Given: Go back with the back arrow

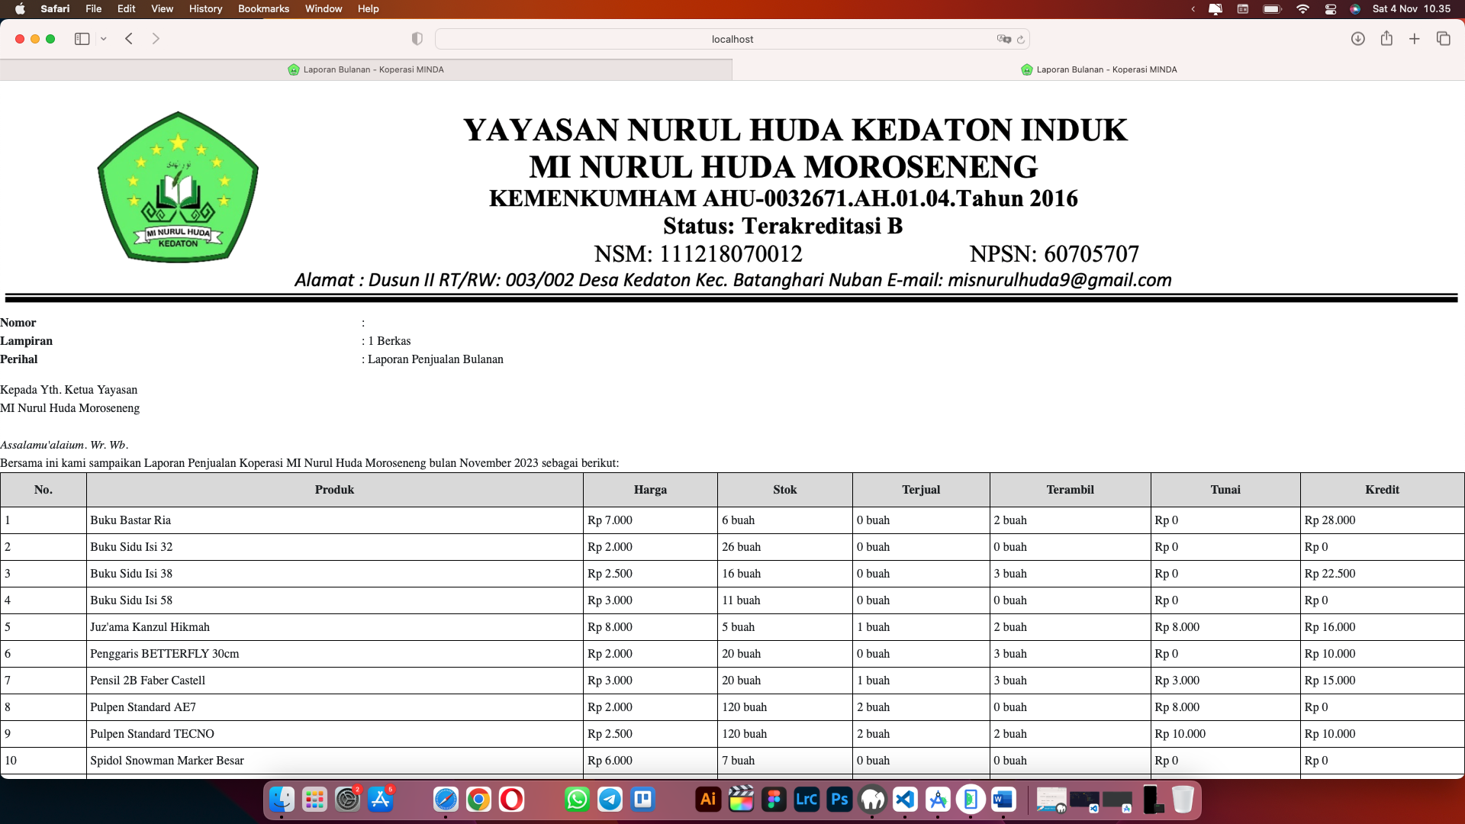Looking at the screenshot, I should pos(129,39).
